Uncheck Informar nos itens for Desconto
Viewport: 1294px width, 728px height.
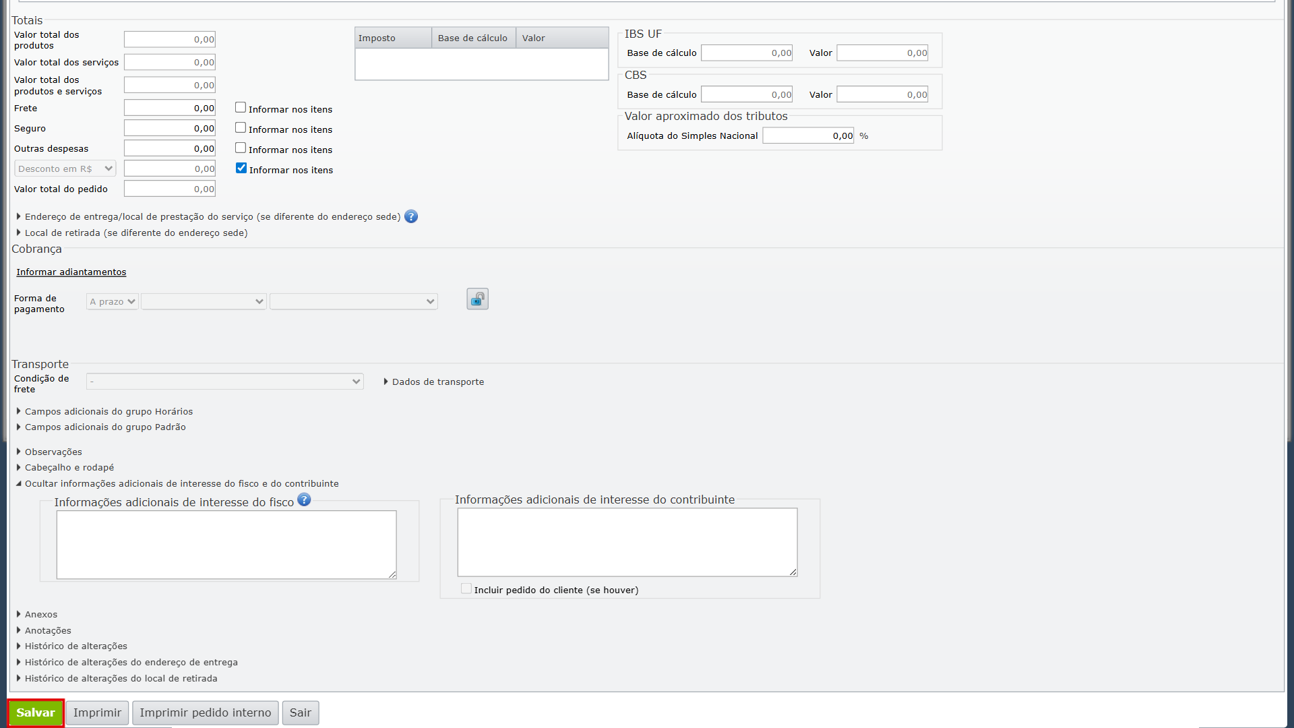[241, 169]
